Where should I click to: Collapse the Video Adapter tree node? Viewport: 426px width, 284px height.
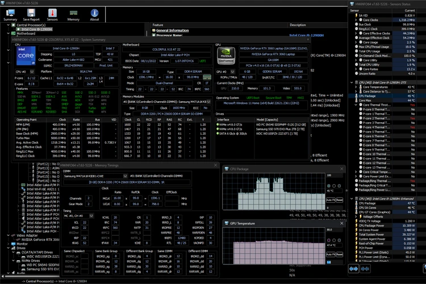(8, 235)
